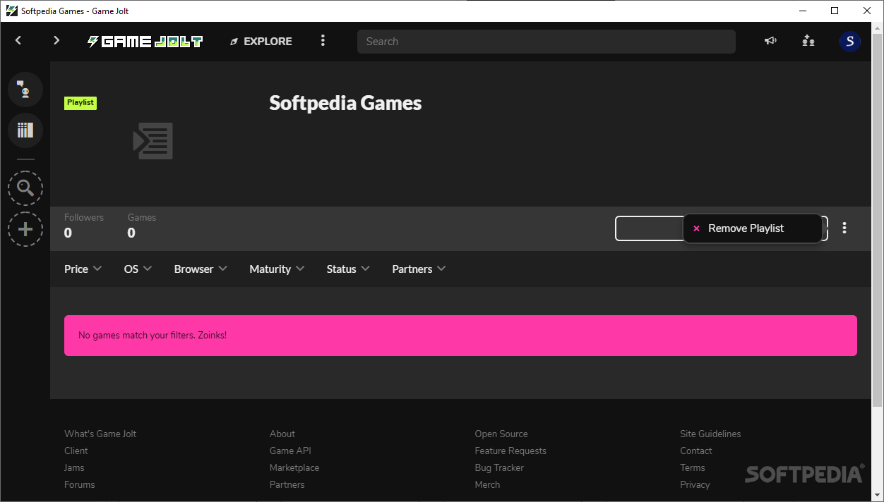Image resolution: width=884 pixels, height=502 pixels.
Task: Open the Explore page
Action: pos(261,42)
